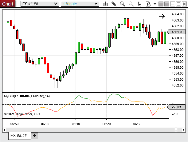The width and height of the screenshot is (188, 142).
Task: Click the MyCCI indicator label
Action: 26,96
